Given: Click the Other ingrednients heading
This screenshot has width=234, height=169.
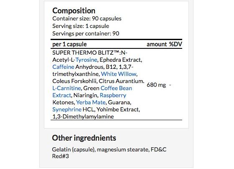Looking at the screenshot, I should (x=84, y=138).
